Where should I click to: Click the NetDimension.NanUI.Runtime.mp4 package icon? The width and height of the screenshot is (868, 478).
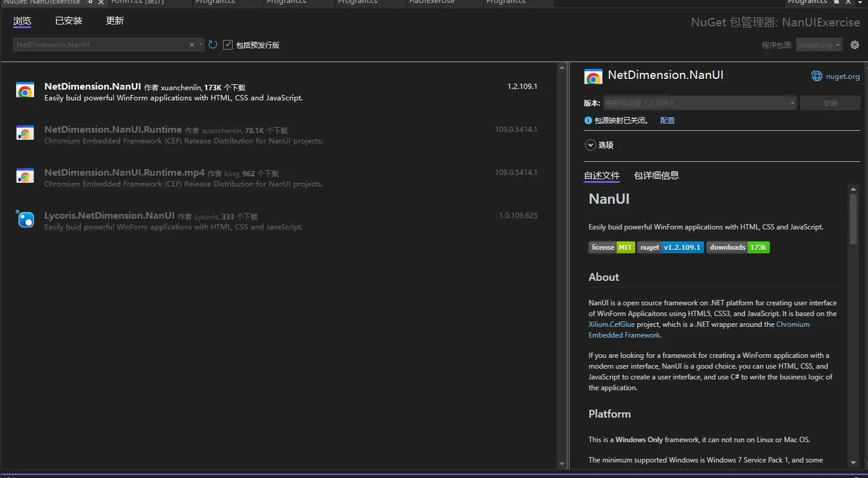coord(25,176)
